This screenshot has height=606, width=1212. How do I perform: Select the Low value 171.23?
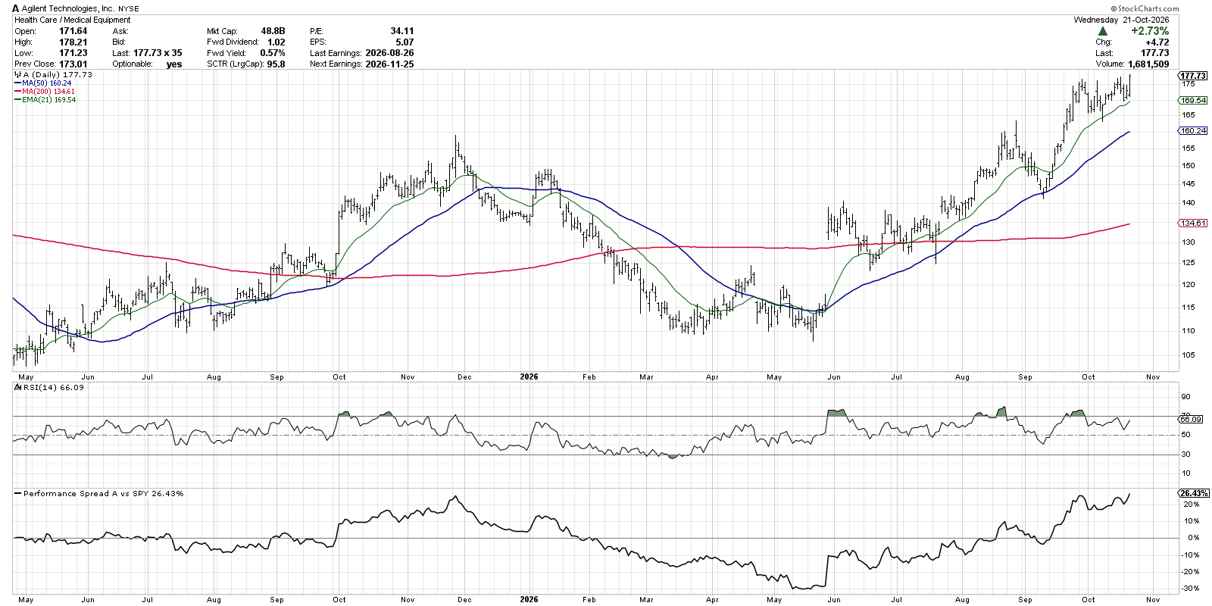(x=73, y=53)
